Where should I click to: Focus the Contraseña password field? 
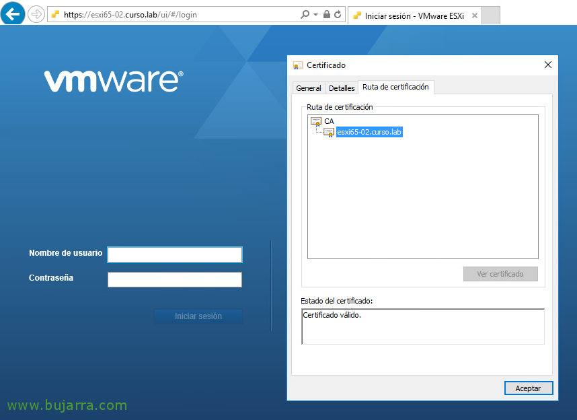[175, 279]
